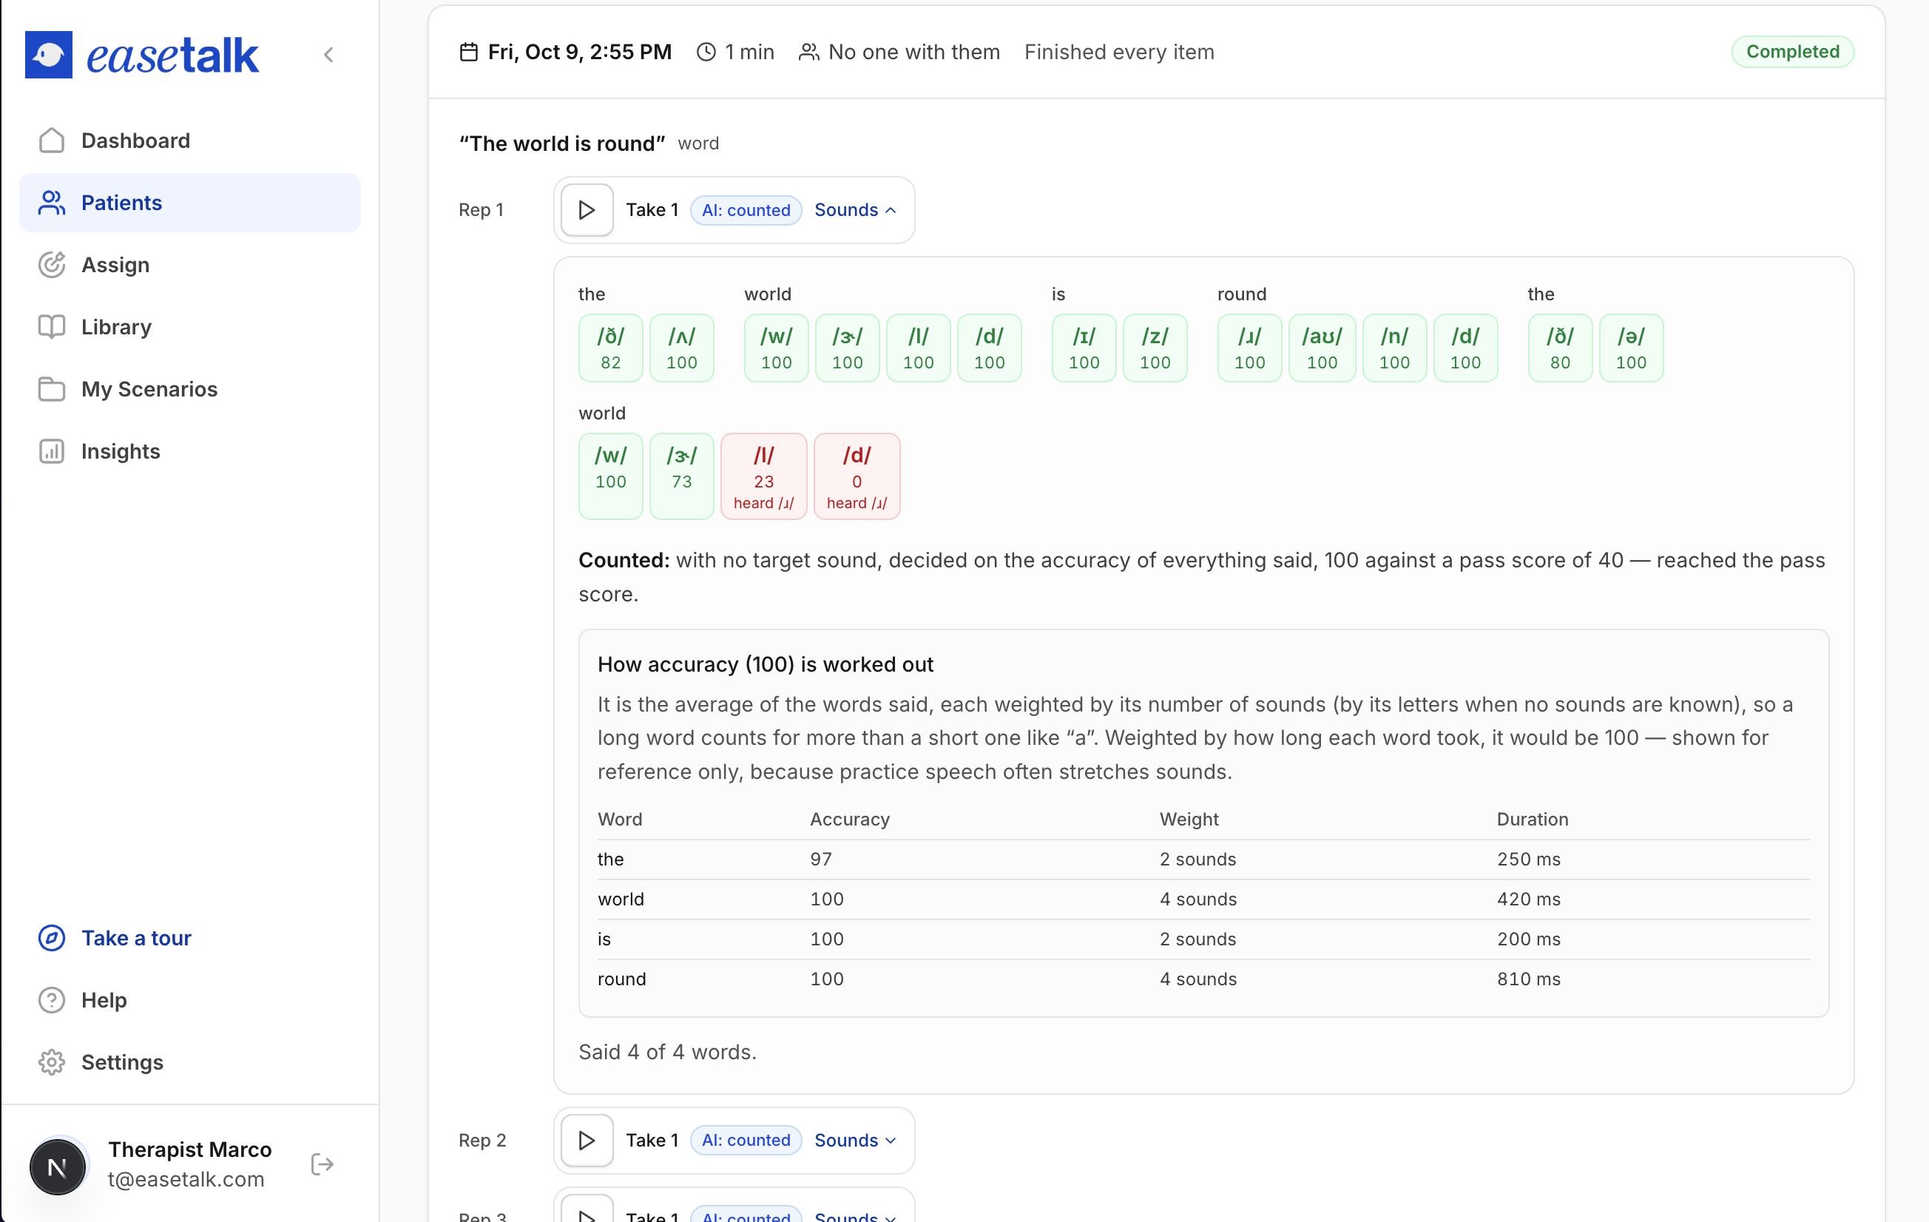1929x1222 pixels.
Task: Click the Therapist Marco avatar
Action: 58,1167
